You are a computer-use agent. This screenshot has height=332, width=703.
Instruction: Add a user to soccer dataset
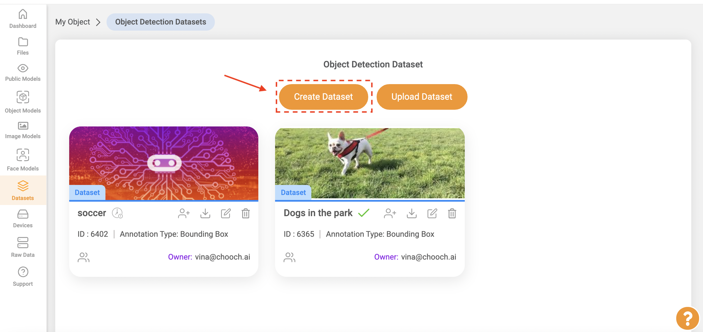click(184, 213)
